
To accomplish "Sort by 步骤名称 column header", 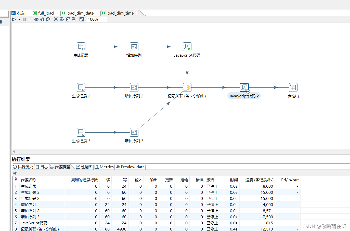I will (x=42, y=180).
